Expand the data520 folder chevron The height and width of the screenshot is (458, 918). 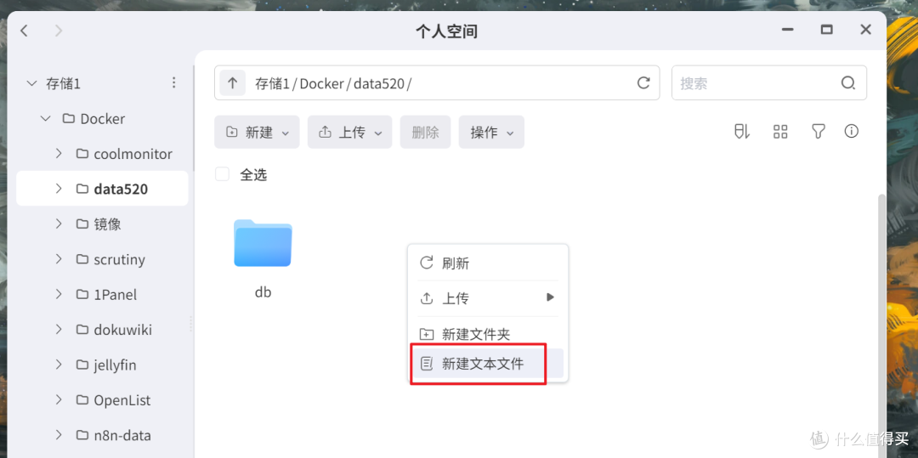point(59,189)
